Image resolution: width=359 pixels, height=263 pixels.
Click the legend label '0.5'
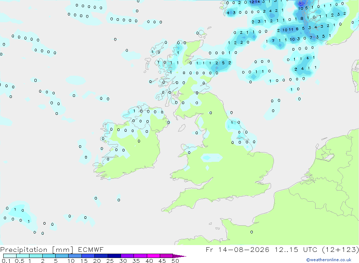click(19, 261)
